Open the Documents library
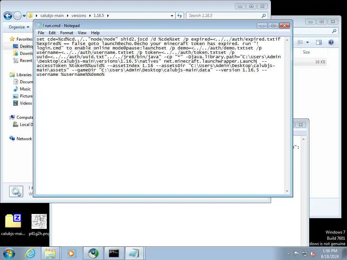 click(23, 82)
